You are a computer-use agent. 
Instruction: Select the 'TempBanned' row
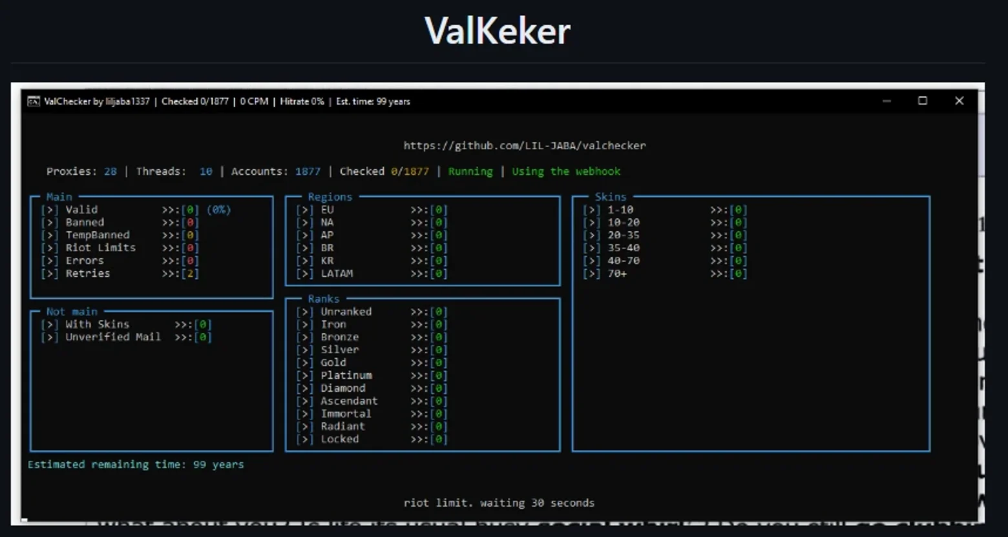pos(120,235)
